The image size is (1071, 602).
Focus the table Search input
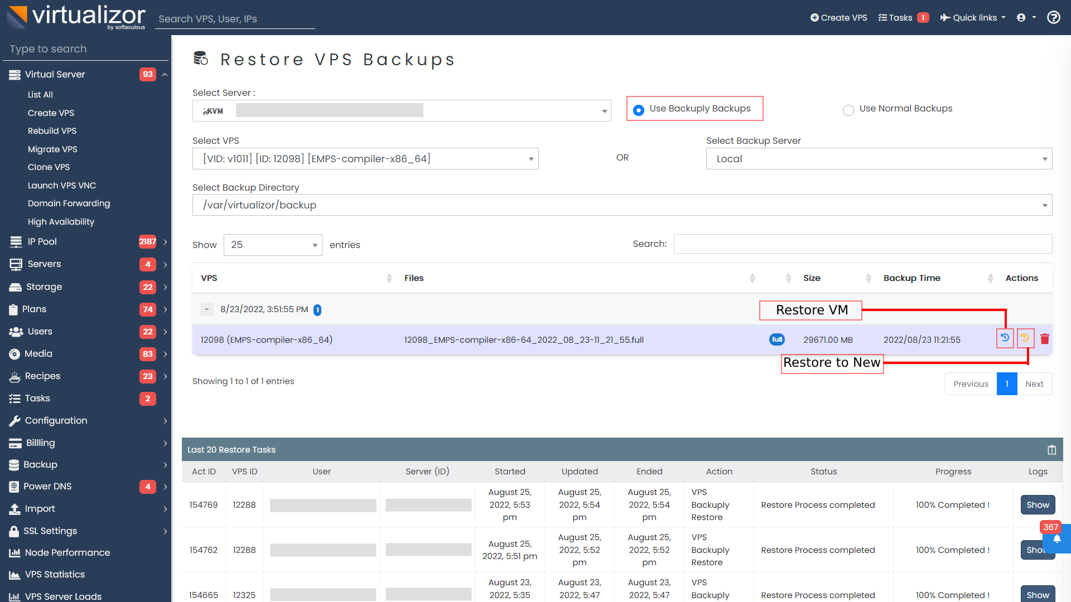863,244
